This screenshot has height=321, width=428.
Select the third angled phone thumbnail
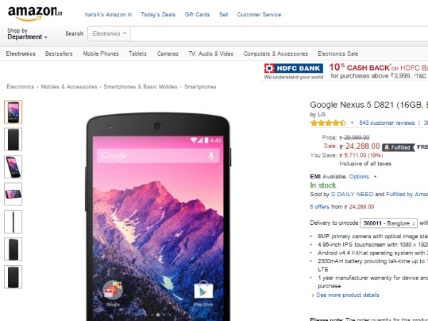tap(13, 167)
